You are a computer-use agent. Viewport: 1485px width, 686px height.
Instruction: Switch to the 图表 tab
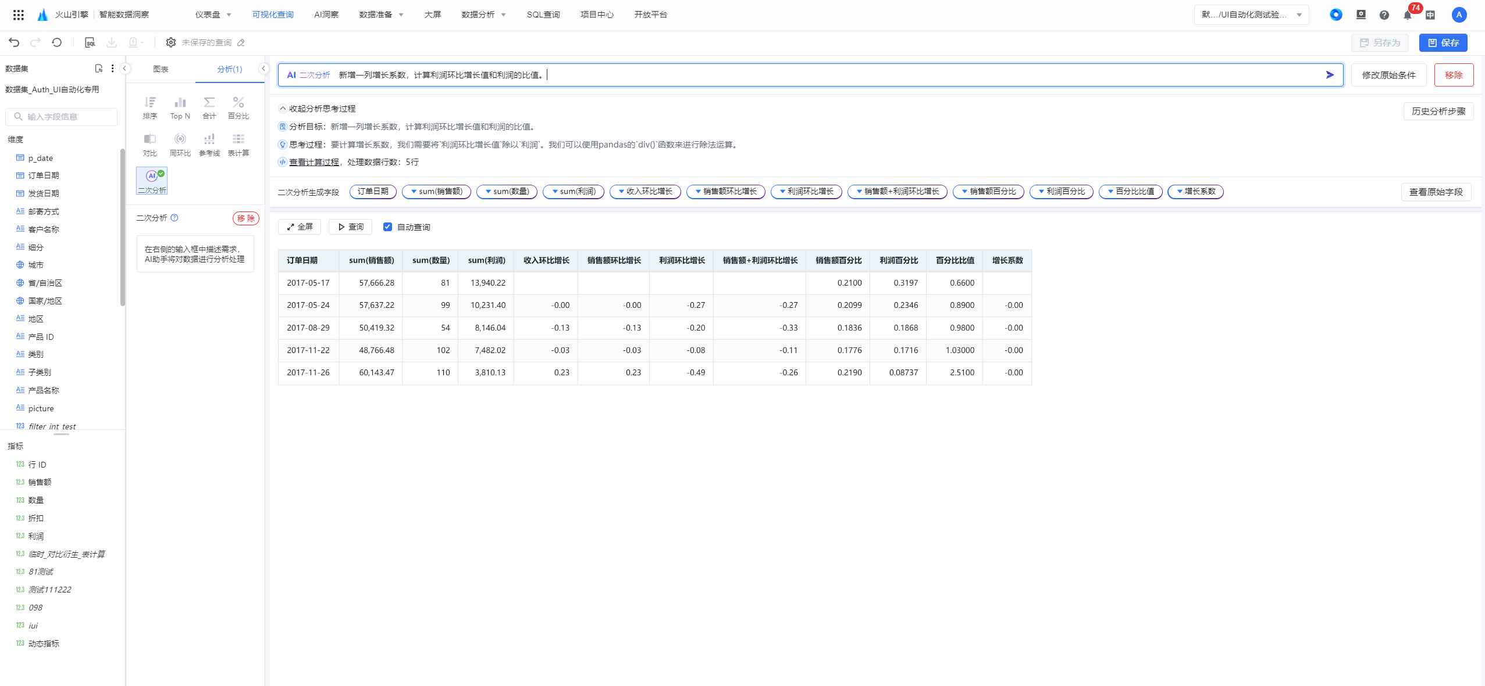point(161,69)
